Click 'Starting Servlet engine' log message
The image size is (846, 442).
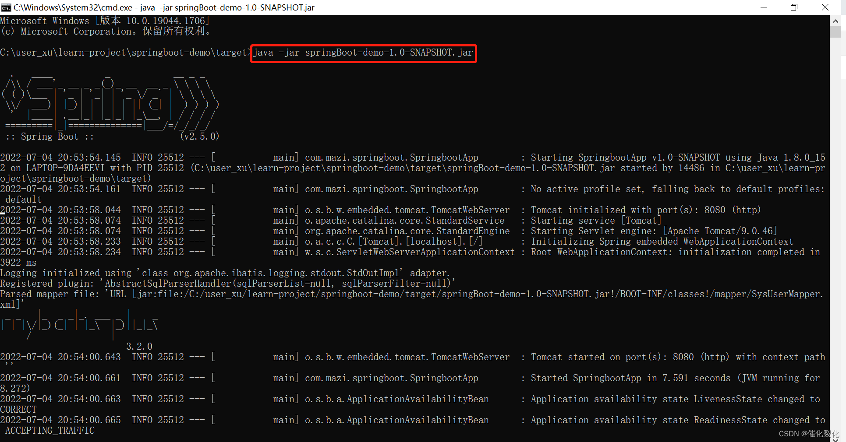point(654,231)
